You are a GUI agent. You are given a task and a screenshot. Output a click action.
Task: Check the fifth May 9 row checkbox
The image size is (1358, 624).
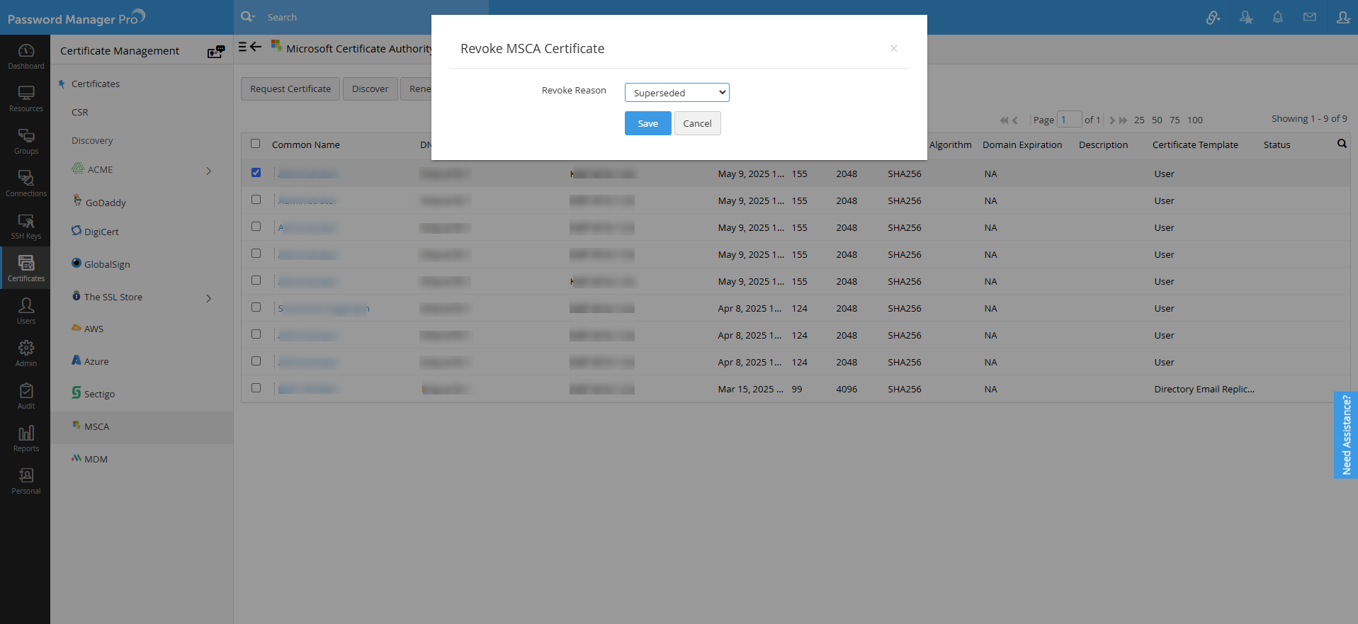(x=256, y=280)
